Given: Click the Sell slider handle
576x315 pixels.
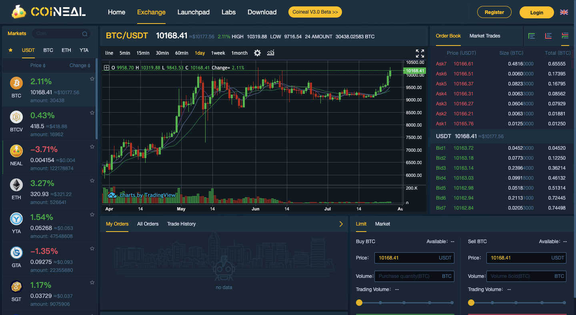Looking at the screenshot, I should (471, 303).
